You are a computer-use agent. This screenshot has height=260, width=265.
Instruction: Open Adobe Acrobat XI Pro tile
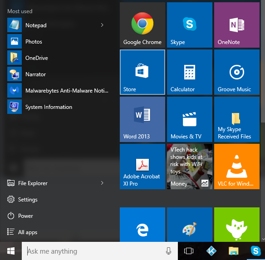click(x=142, y=167)
